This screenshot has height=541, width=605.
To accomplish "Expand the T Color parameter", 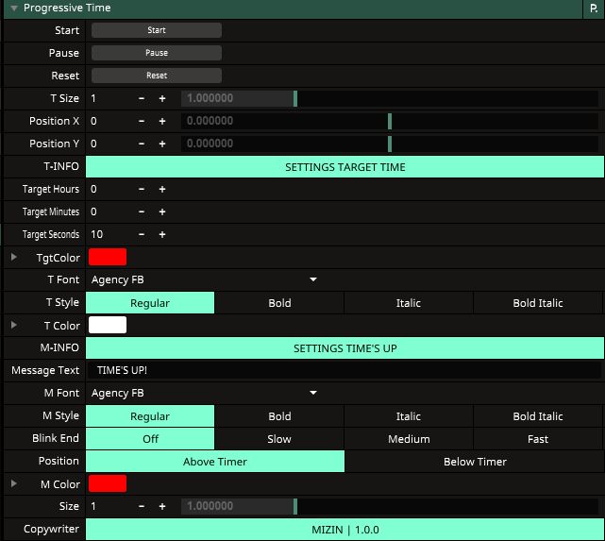I will point(14,325).
